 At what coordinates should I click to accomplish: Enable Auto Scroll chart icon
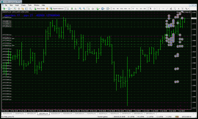(89, 9)
